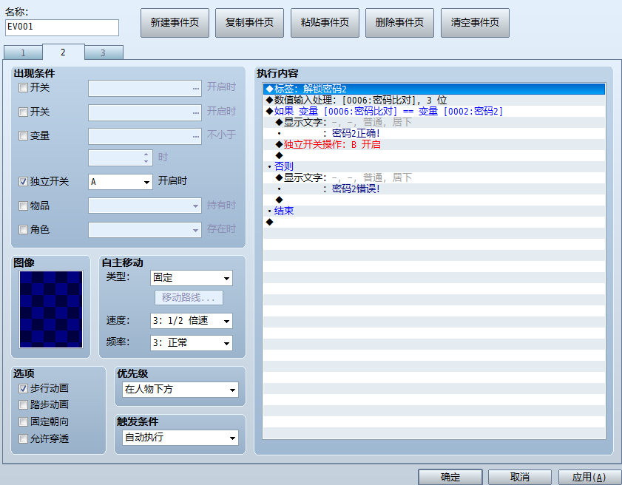
Task: Uncheck the 独立开关 condition checkbox
Action: (23, 182)
